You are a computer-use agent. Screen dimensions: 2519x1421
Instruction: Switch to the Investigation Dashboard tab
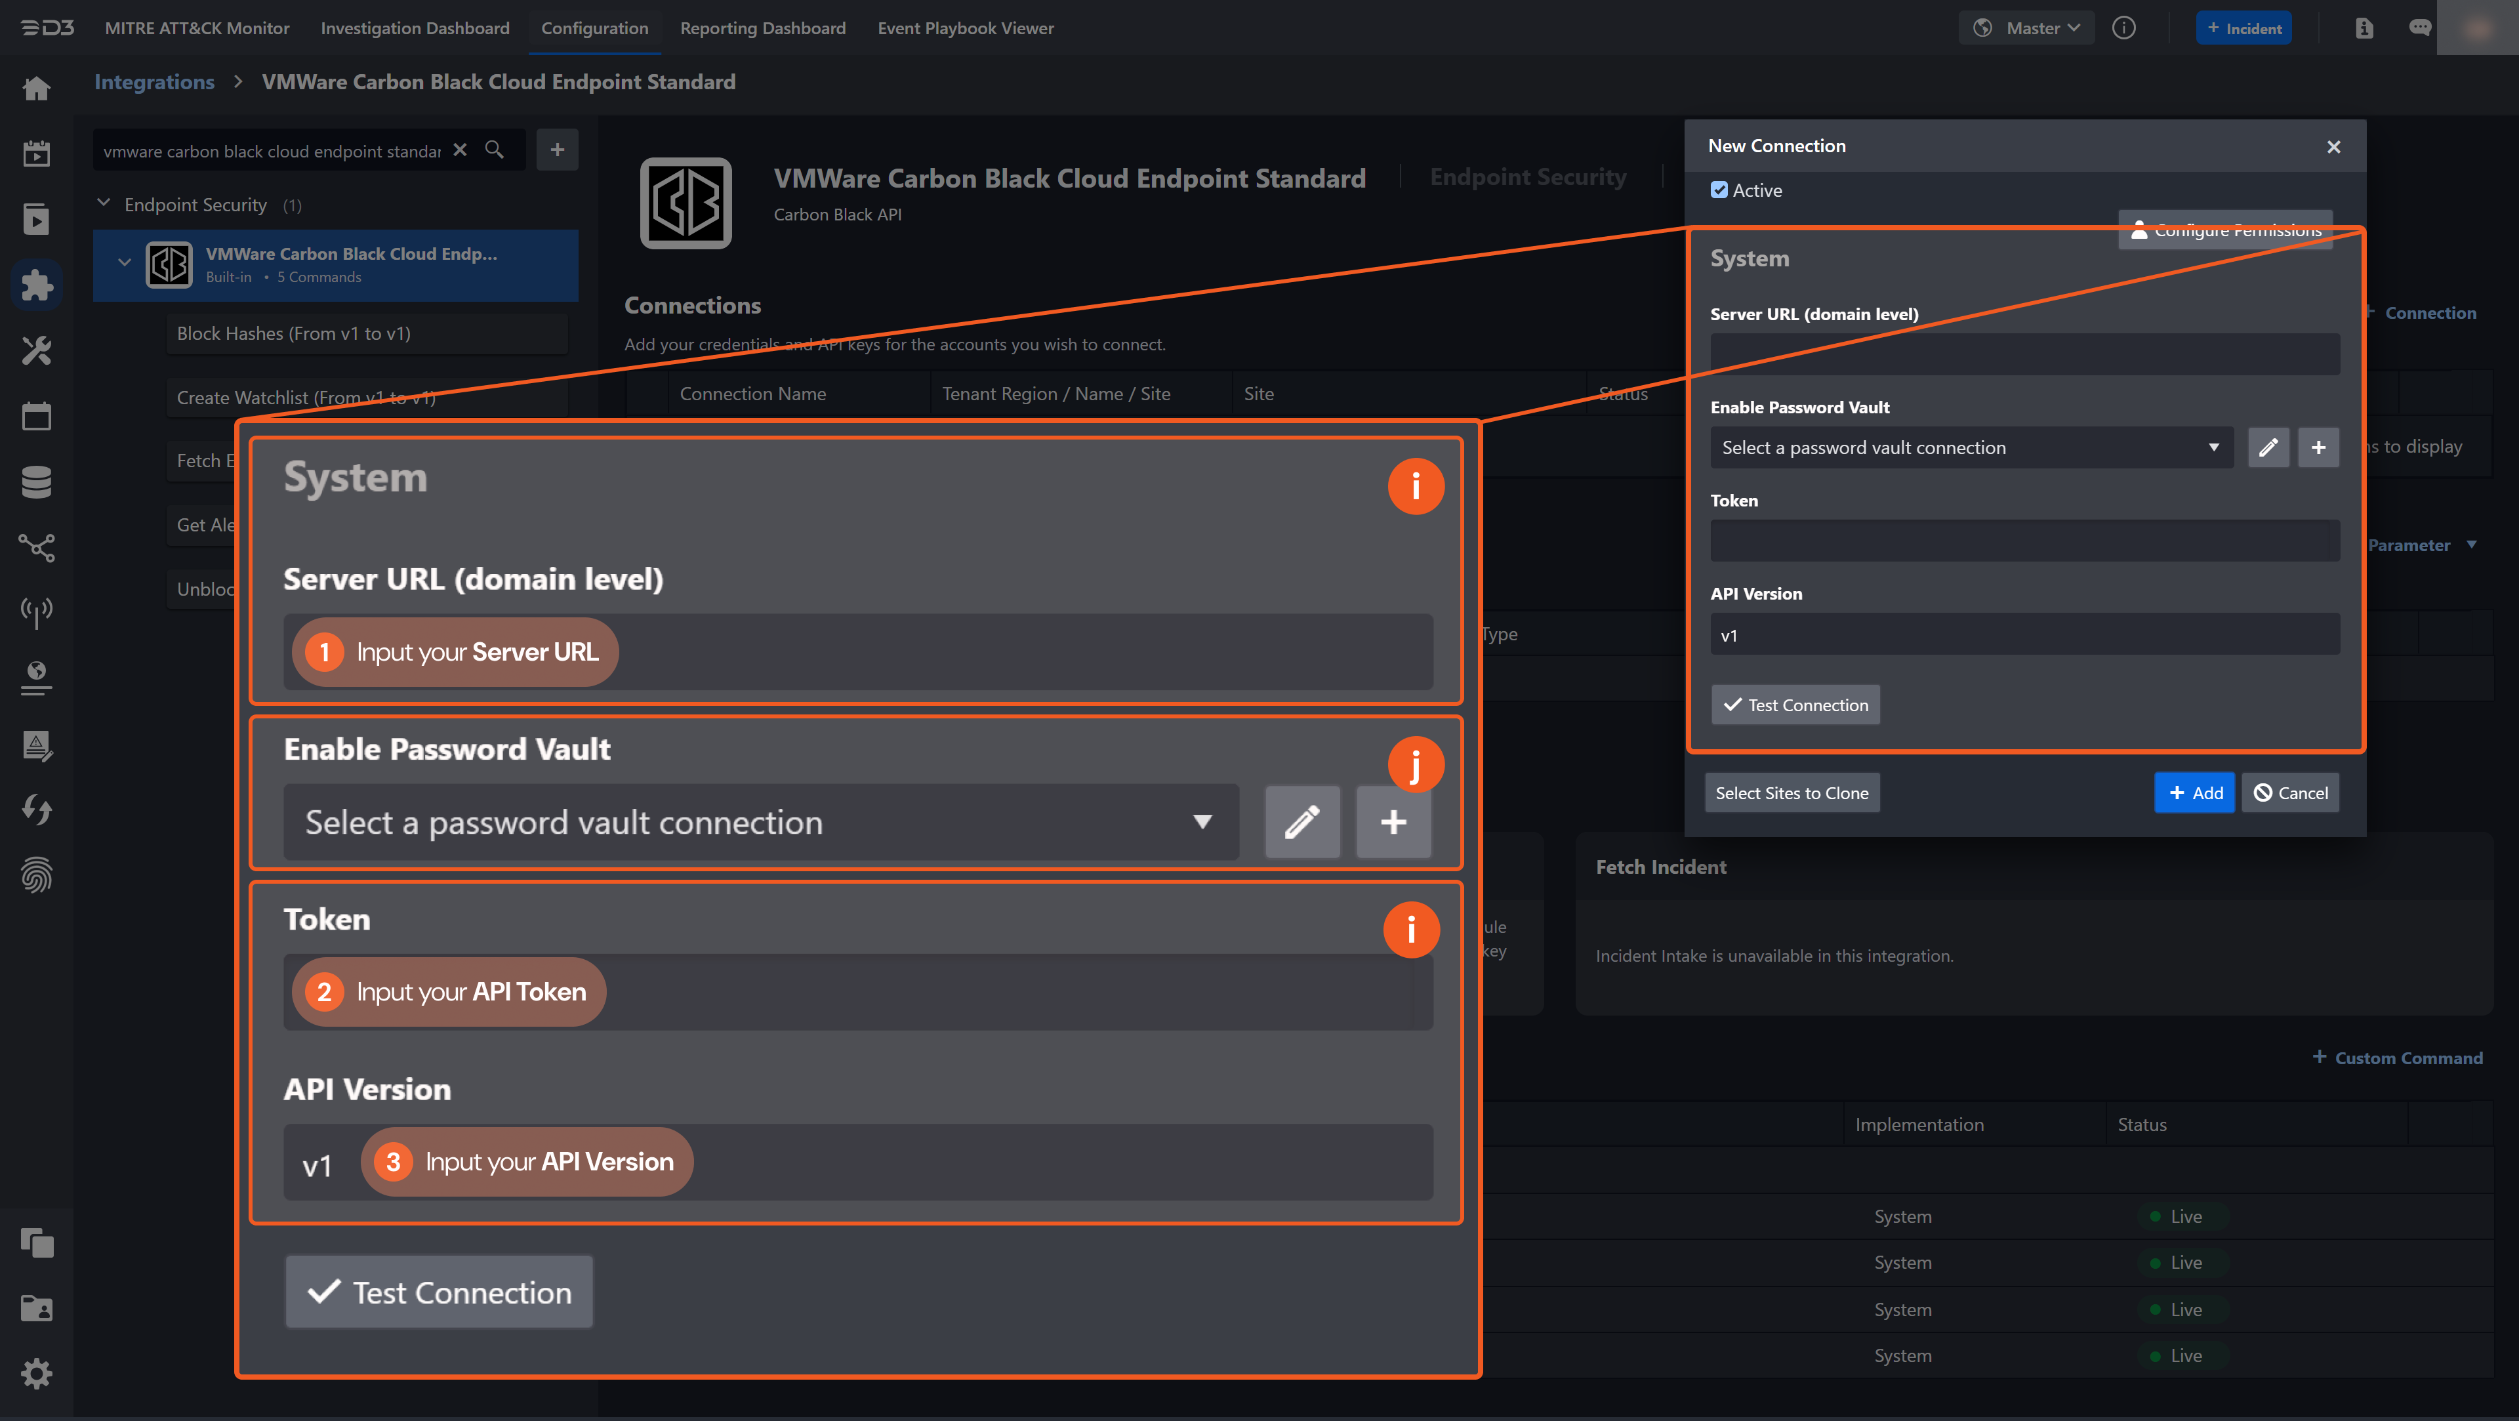415,28
